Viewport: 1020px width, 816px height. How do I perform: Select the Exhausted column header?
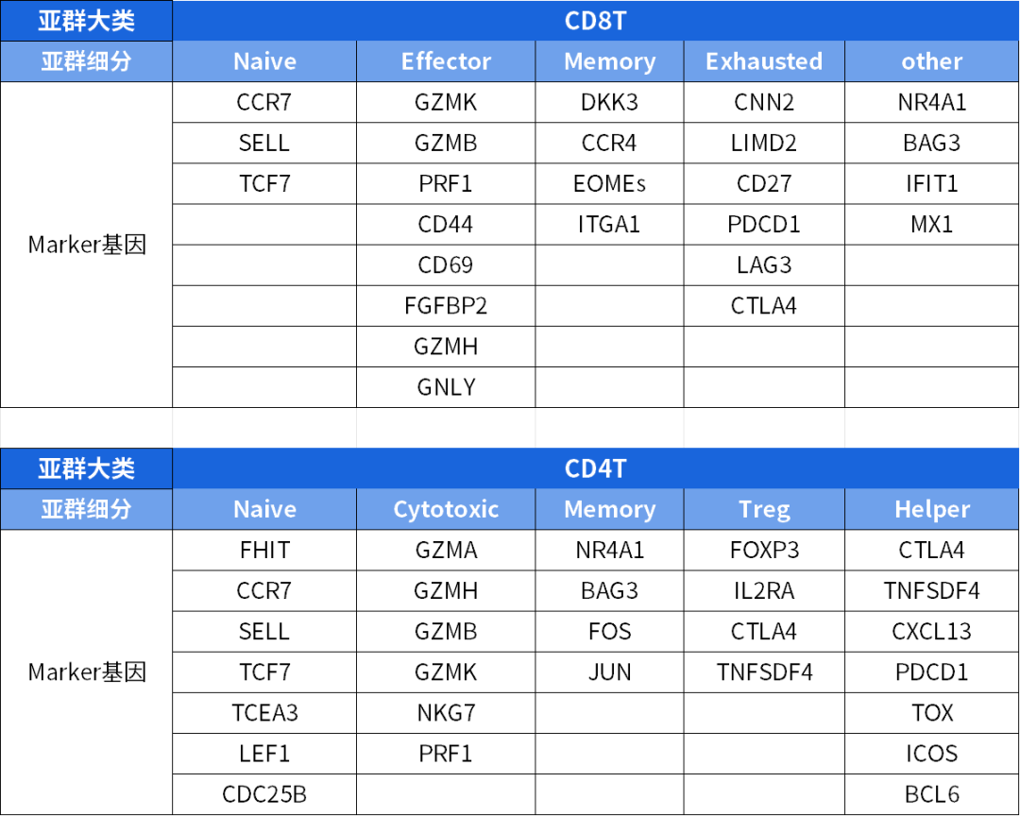point(764,61)
